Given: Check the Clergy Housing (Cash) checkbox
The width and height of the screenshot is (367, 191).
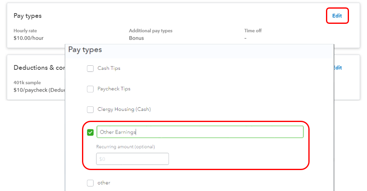Looking at the screenshot, I should tap(90, 110).
